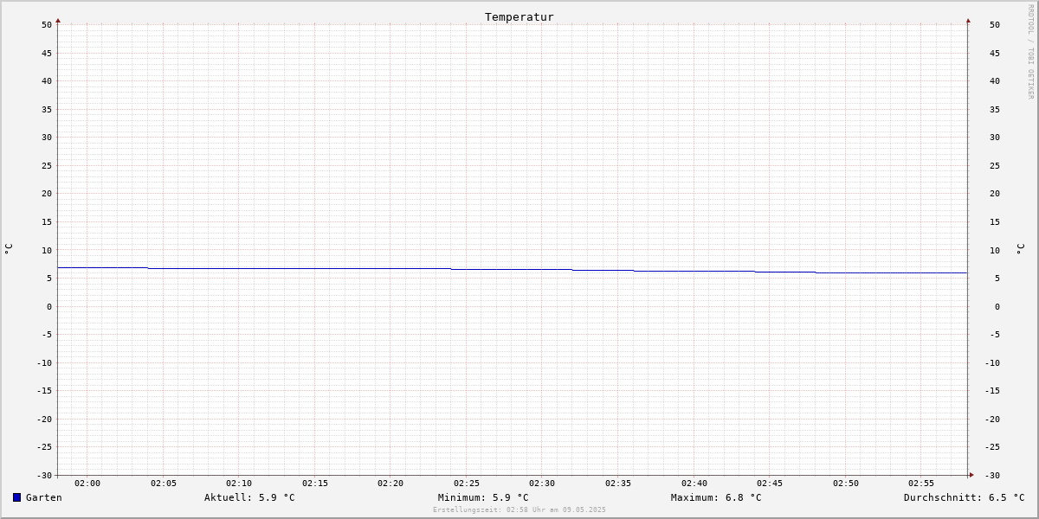Click the Temperatur chart title
This screenshot has width=1039, height=519.
(x=519, y=16)
